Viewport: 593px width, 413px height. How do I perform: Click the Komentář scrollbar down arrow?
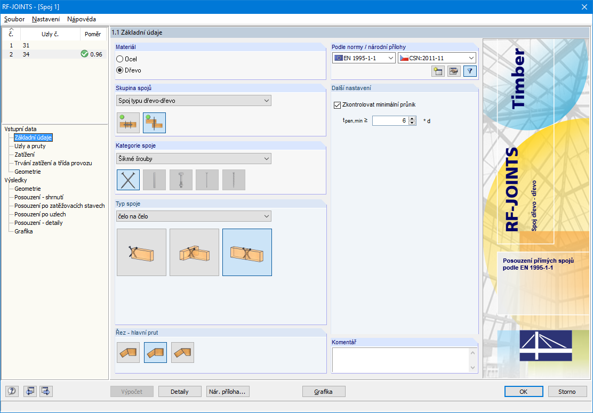click(x=472, y=368)
